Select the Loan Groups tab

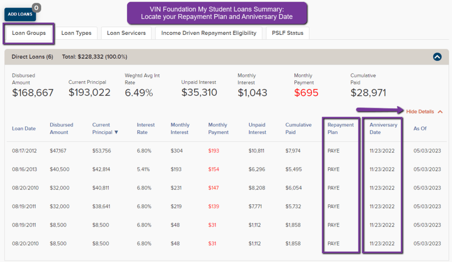[28, 33]
